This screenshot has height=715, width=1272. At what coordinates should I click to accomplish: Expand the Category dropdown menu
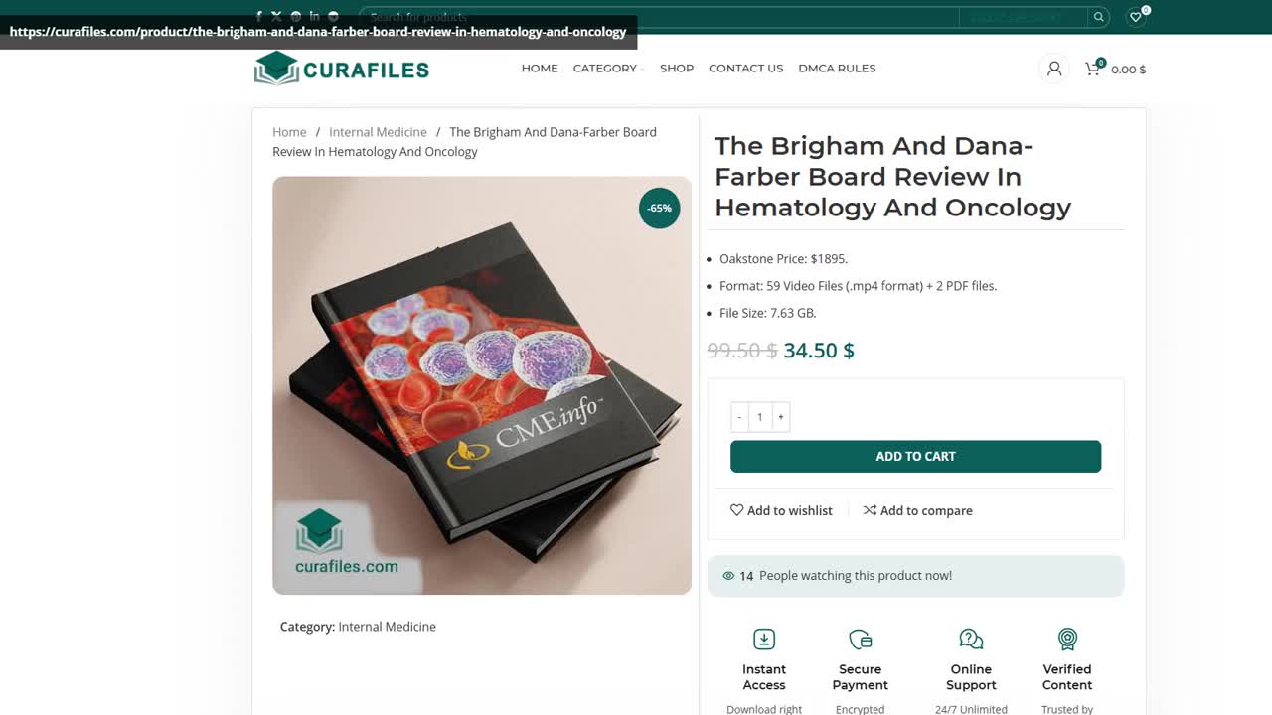(x=607, y=69)
